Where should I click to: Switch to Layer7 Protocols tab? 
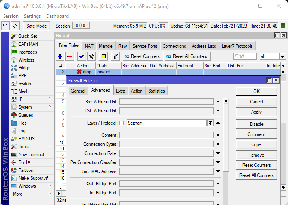[237, 46]
